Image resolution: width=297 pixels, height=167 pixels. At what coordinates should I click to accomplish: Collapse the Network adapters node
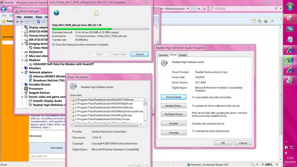coord(22,72)
